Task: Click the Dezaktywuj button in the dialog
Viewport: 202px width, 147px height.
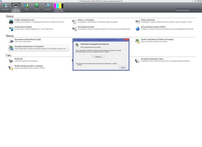Action: coord(98,57)
